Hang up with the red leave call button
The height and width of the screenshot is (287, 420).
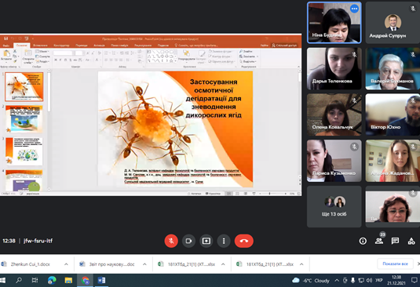pyautogui.click(x=243, y=241)
